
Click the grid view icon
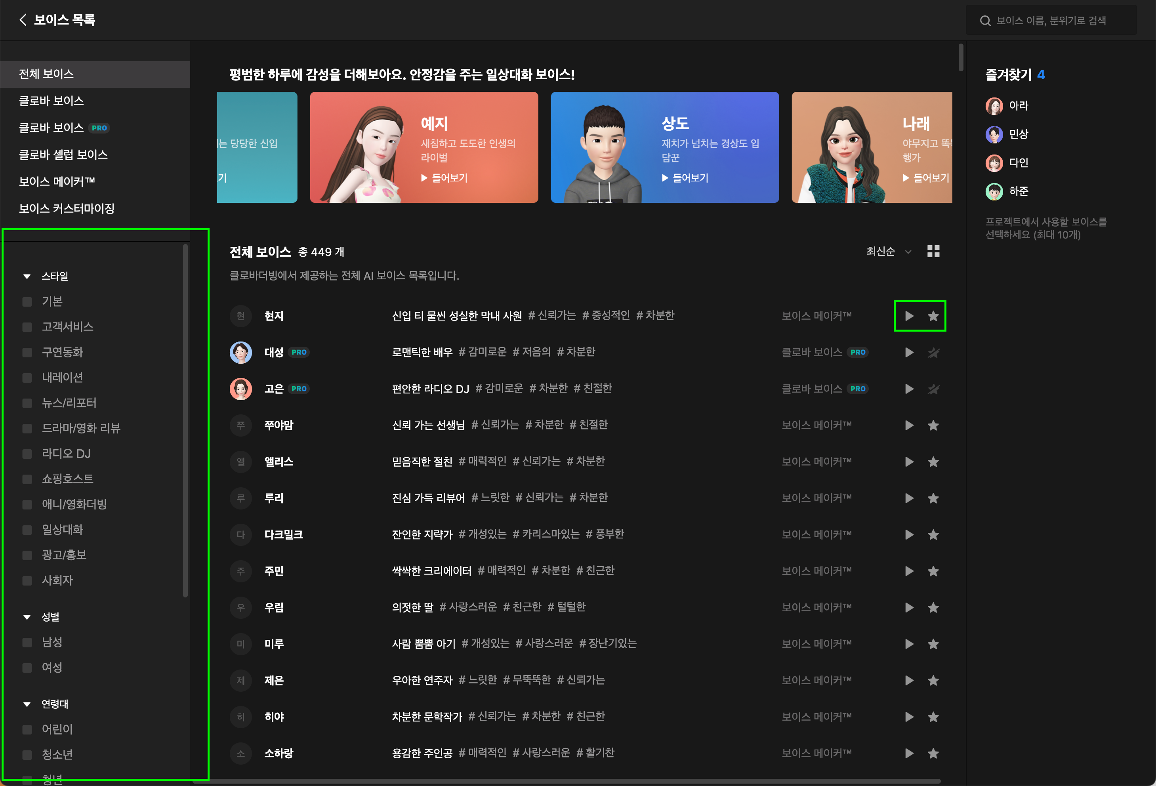click(933, 252)
